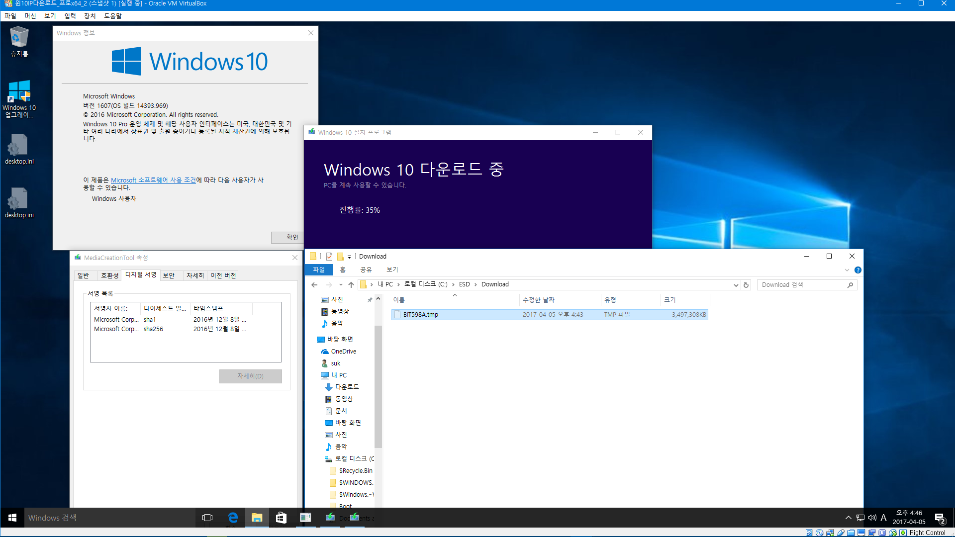Click VirtualBox optical disk status icon
Image resolution: width=955 pixels, height=537 pixels.
pos(819,533)
